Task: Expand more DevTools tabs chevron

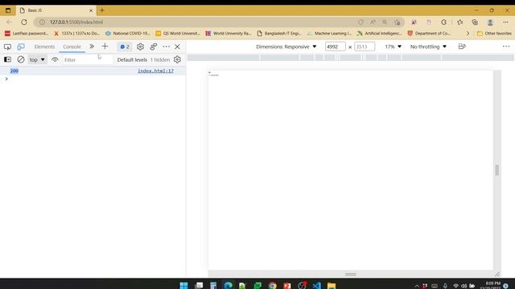Action: coord(92,47)
